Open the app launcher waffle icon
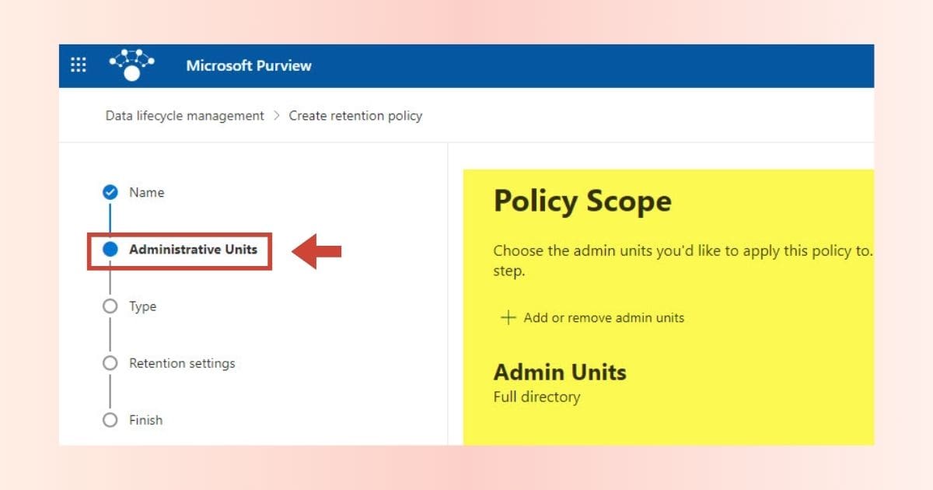The width and height of the screenshot is (933, 490). [79, 65]
